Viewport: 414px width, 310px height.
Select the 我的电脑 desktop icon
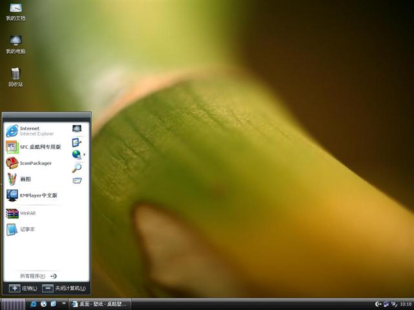(16, 45)
